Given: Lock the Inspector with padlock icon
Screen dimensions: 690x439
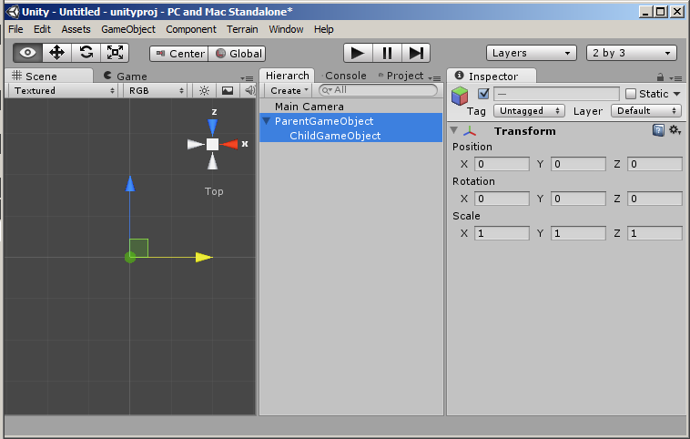Looking at the screenshot, I should point(660,77).
